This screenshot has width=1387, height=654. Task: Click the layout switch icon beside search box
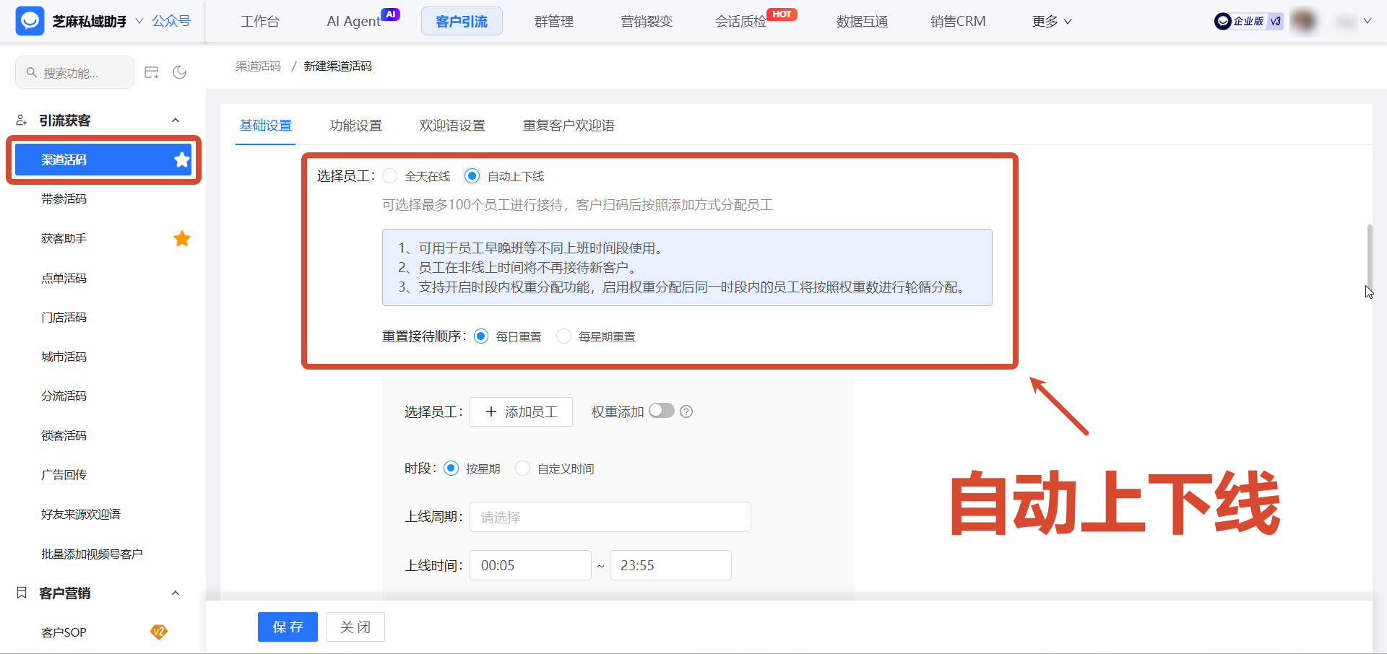tap(152, 72)
